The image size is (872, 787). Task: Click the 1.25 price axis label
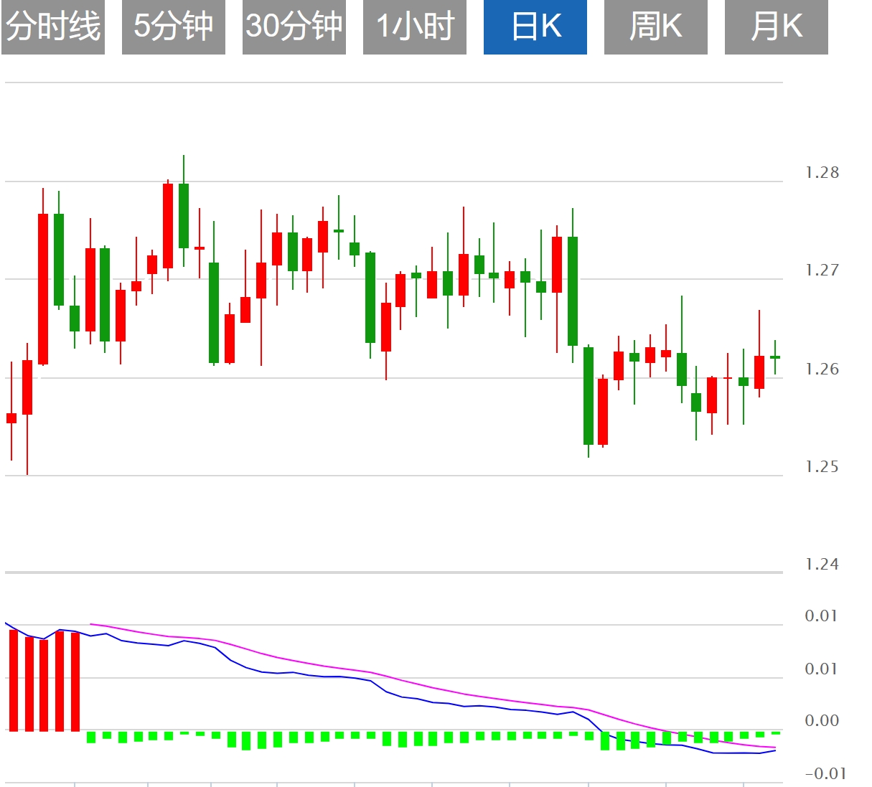822,467
